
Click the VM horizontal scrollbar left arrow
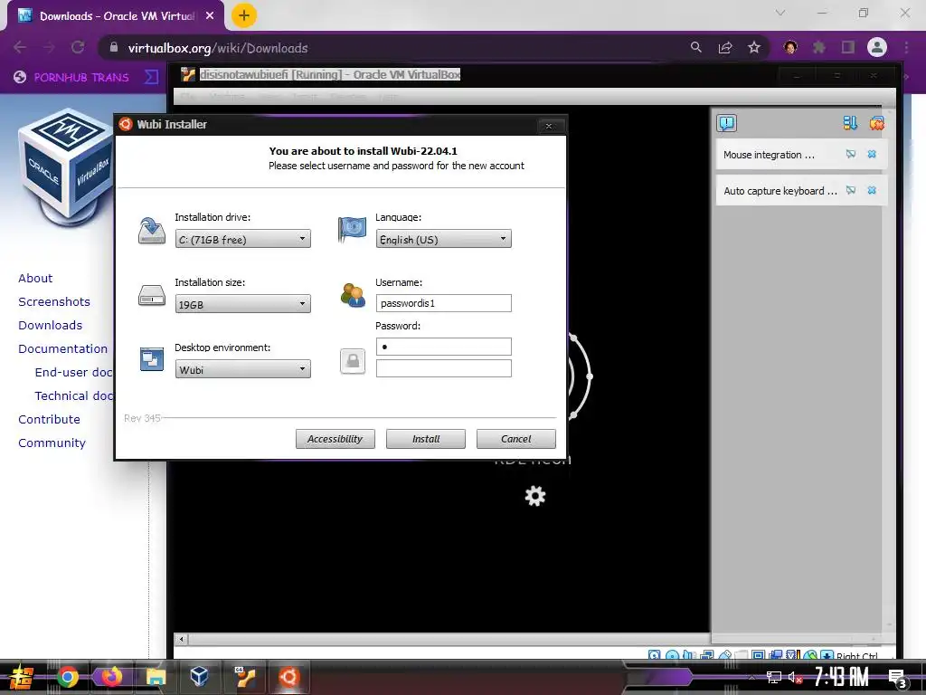pos(181,639)
